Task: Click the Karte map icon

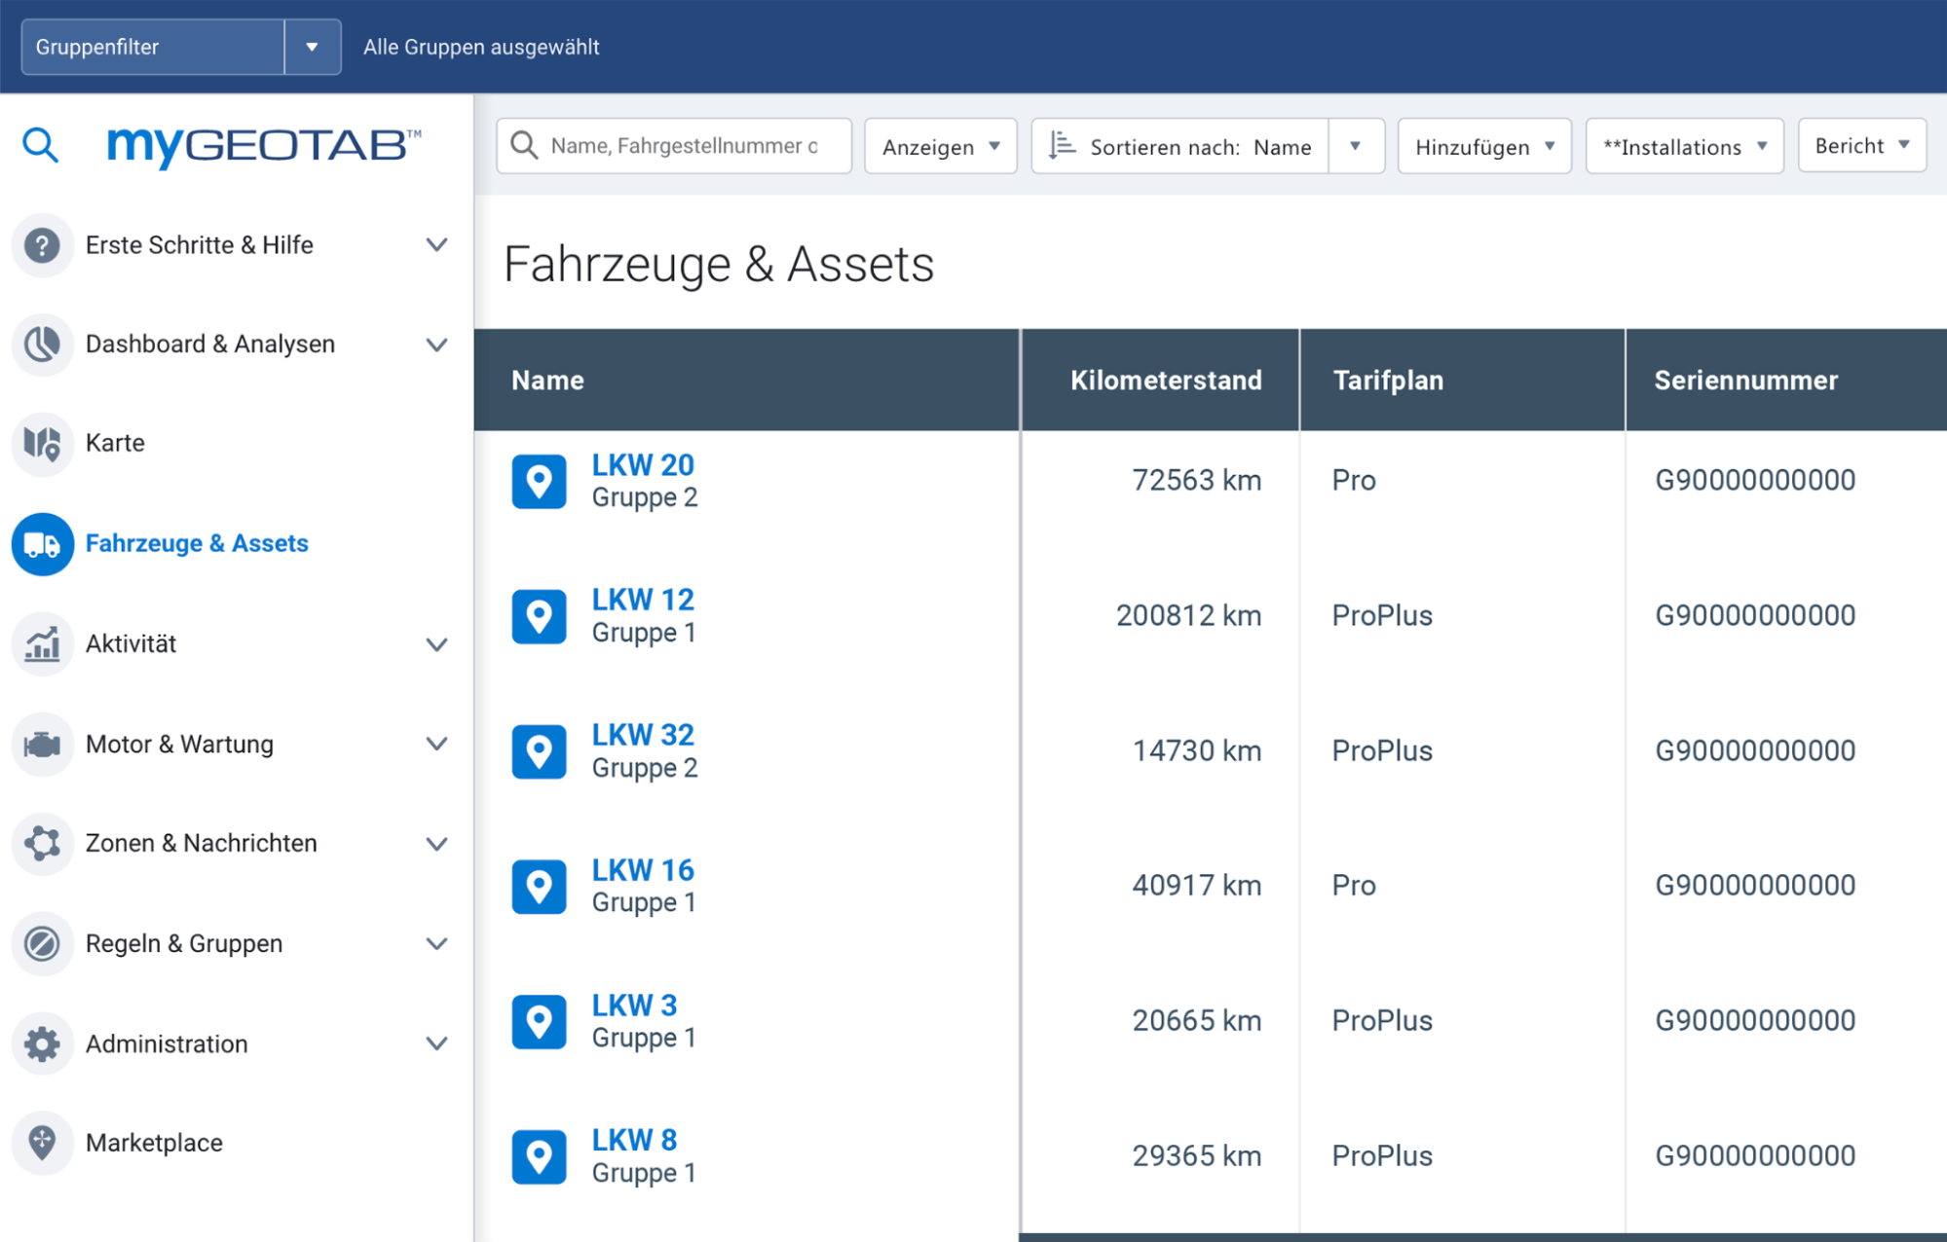Action: point(42,444)
